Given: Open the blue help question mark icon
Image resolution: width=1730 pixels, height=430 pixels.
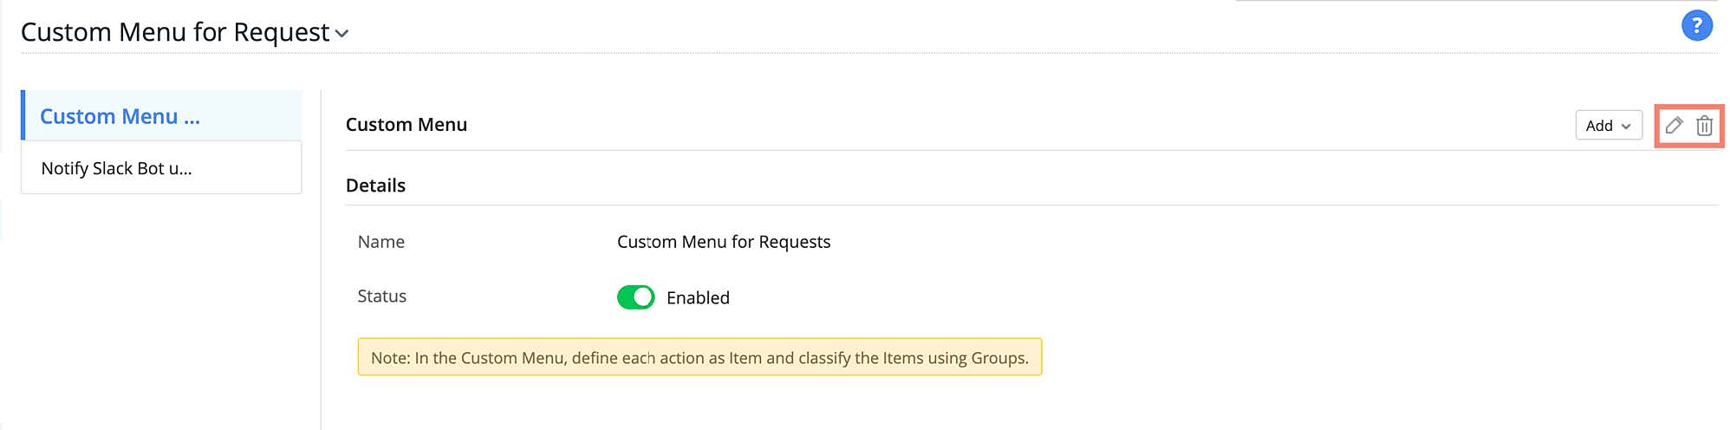Looking at the screenshot, I should (x=1696, y=26).
